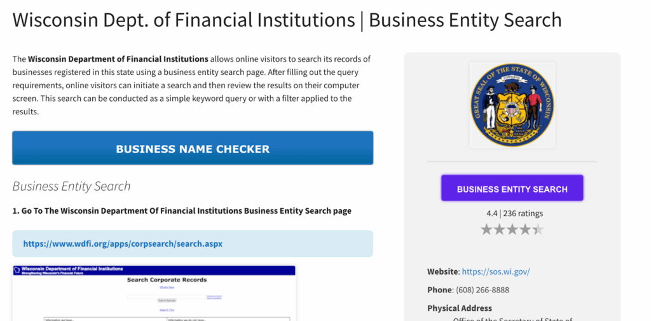Click the page title heading

click(x=287, y=20)
